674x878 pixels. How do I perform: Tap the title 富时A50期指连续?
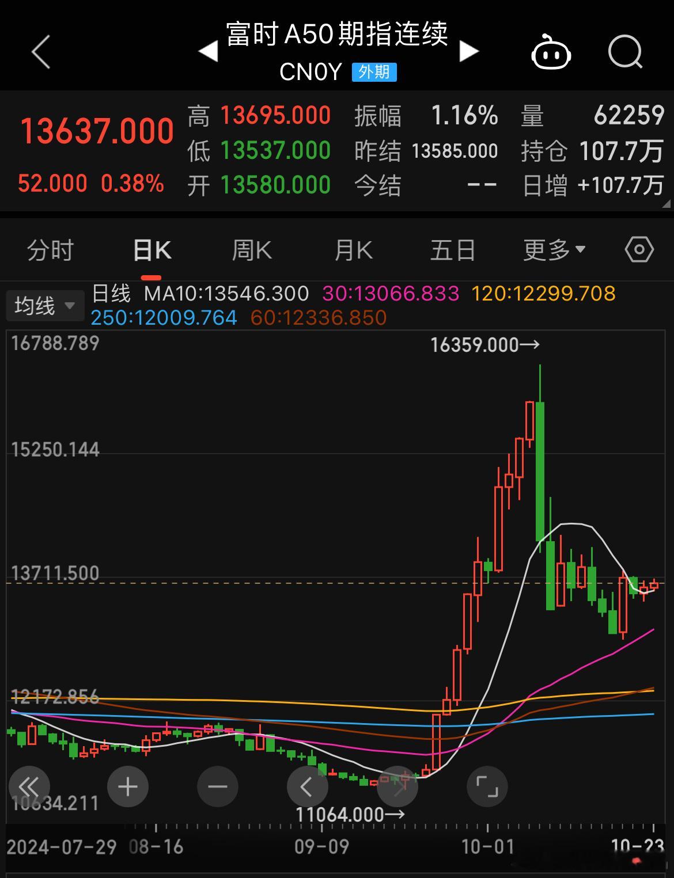(337, 34)
